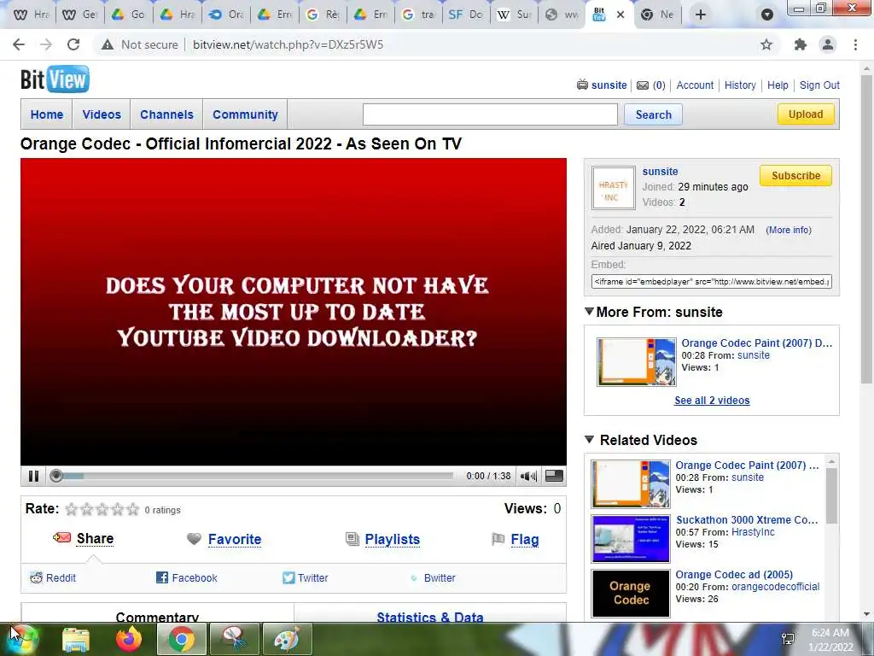The height and width of the screenshot is (656, 874).
Task: Open Firefox from the taskbar
Action: tap(129, 639)
